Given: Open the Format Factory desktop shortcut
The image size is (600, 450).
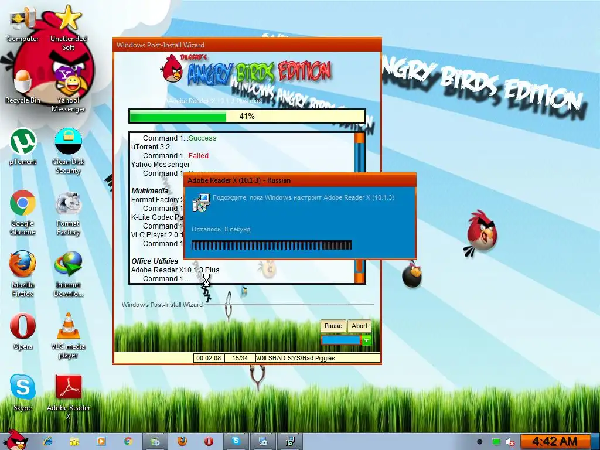Looking at the screenshot, I should click(68, 213).
